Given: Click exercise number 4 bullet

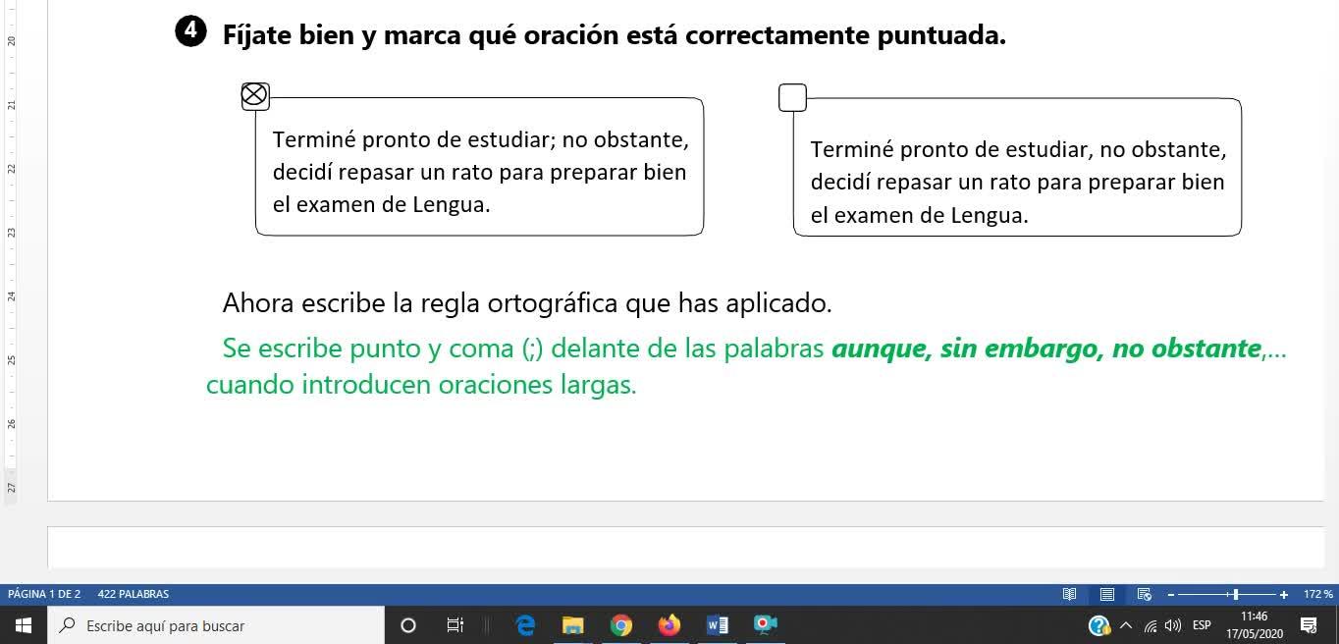Looking at the screenshot, I should point(190,32).
